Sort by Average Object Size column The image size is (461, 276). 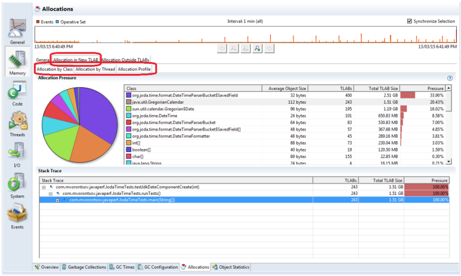(285, 88)
